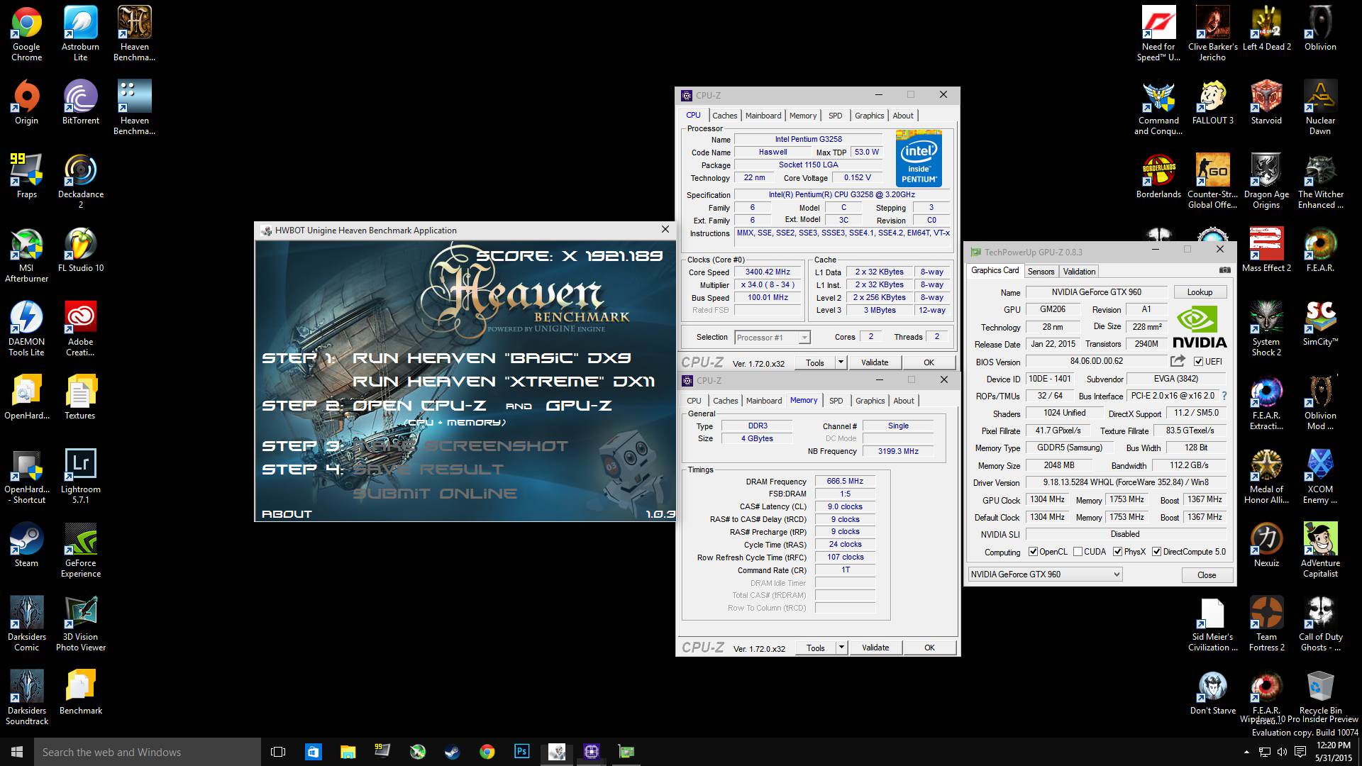
Task: Click the GPU-Z BIOS share/export icon
Action: coord(1178,361)
